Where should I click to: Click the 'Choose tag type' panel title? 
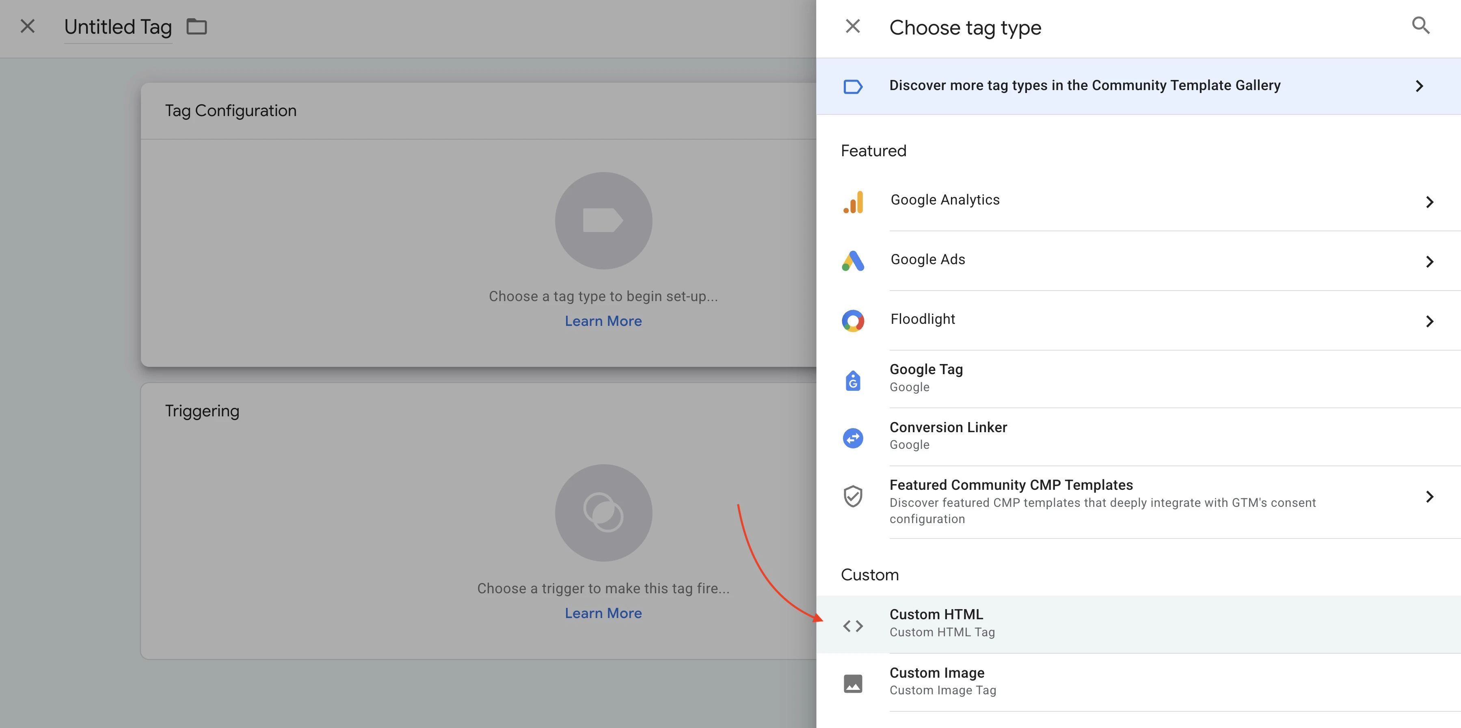(x=965, y=28)
